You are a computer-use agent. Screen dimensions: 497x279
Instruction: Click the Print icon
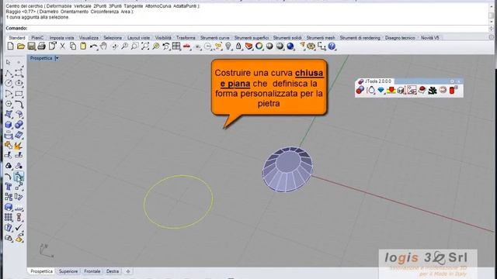pyautogui.click(x=41, y=46)
